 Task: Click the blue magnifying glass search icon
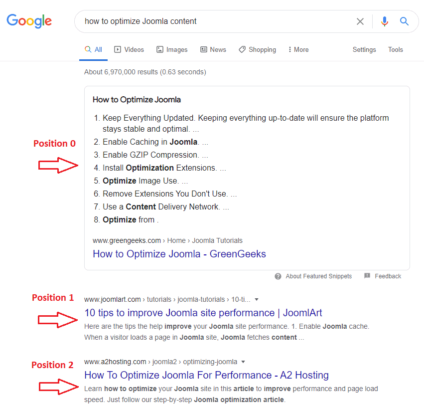tap(404, 21)
